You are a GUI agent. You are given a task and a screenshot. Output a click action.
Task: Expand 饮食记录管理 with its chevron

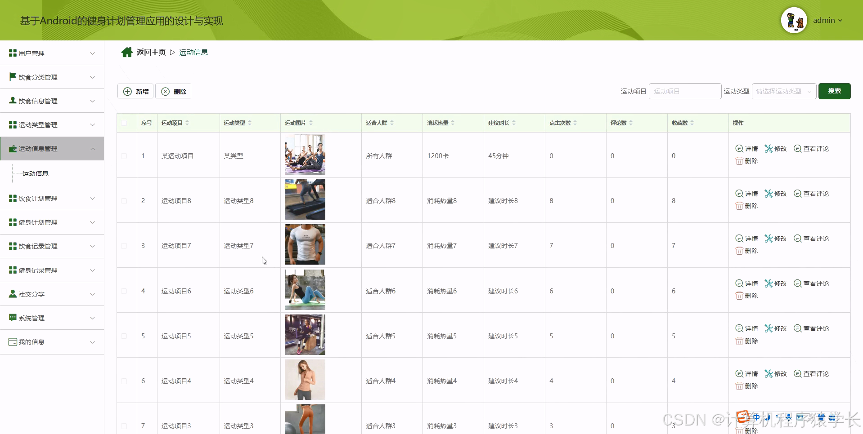(92, 246)
